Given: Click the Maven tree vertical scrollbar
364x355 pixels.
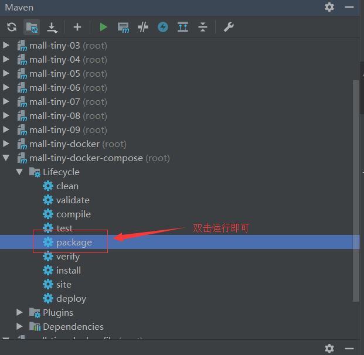Looking at the screenshot, I should [x=356, y=191].
